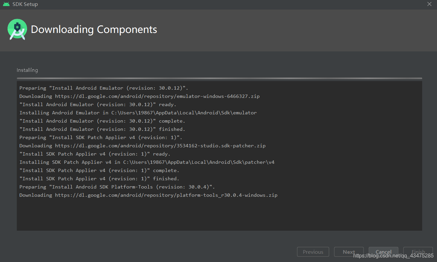Click line 'Preparing "Install Android Emulator (revision: 30.0.12)"'
The width and height of the screenshot is (437, 262).
[103, 88]
